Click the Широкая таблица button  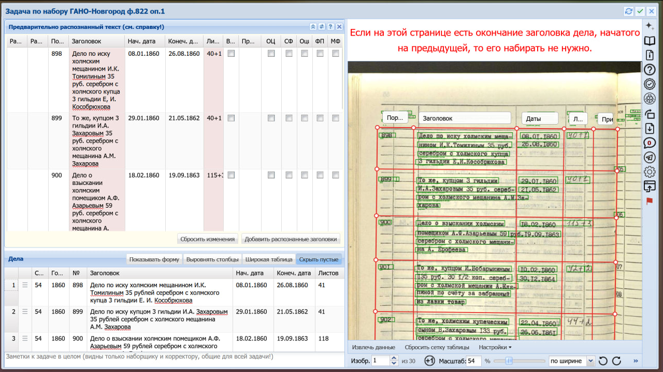pos(269,259)
